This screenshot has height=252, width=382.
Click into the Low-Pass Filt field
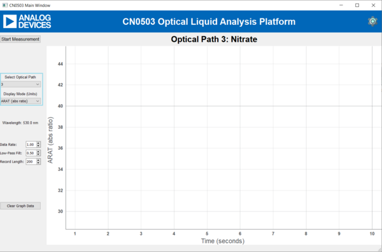[31, 153]
